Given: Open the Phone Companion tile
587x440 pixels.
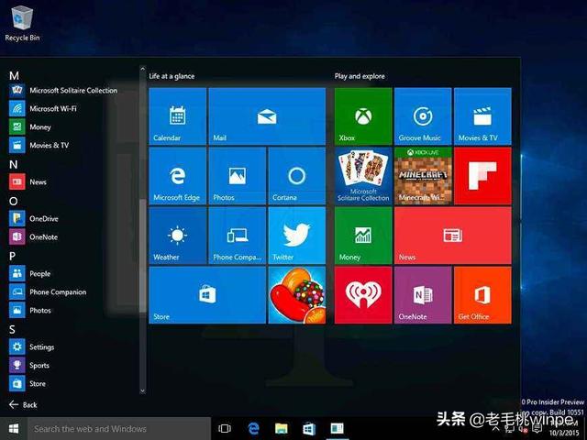Looking at the screenshot, I should tap(237, 236).
